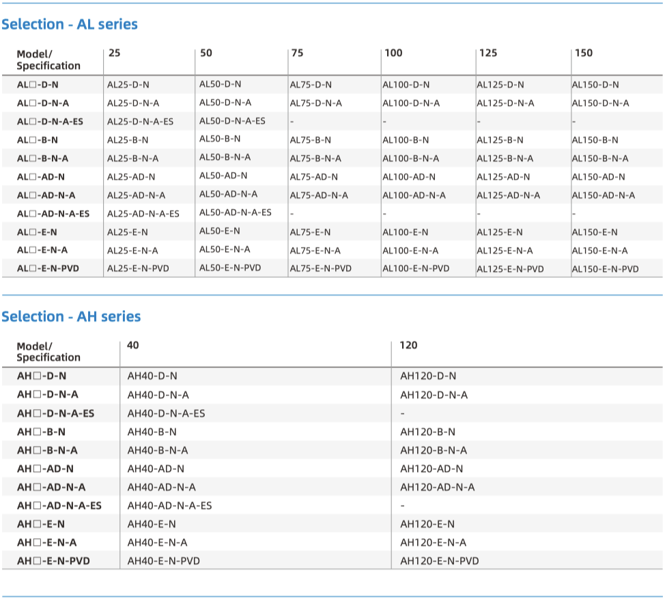Click the AL table 'Model/ Specification' header
Viewport: 665px width, 601px height.
tap(48, 60)
